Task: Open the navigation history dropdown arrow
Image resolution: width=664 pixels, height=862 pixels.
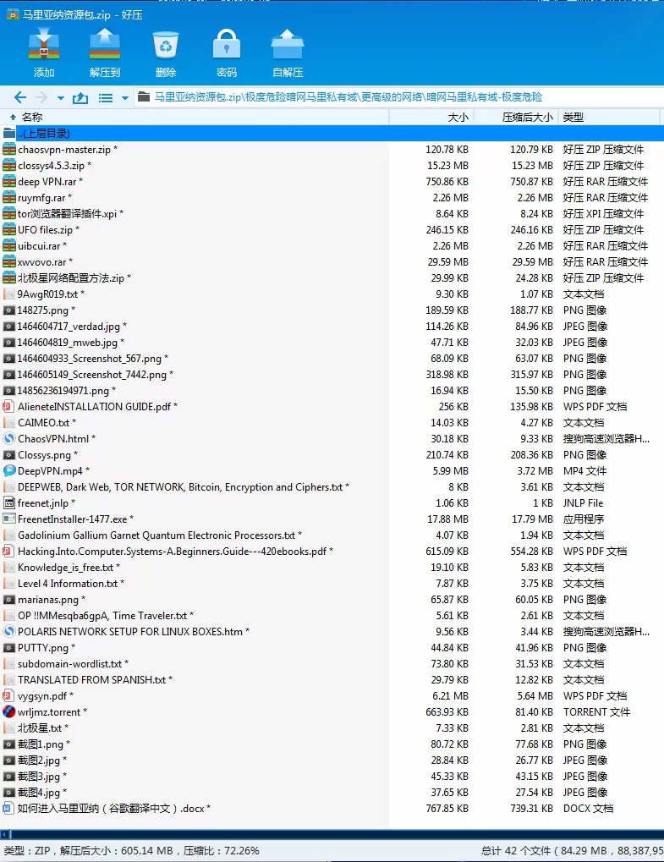Action: click(x=60, y=98)
